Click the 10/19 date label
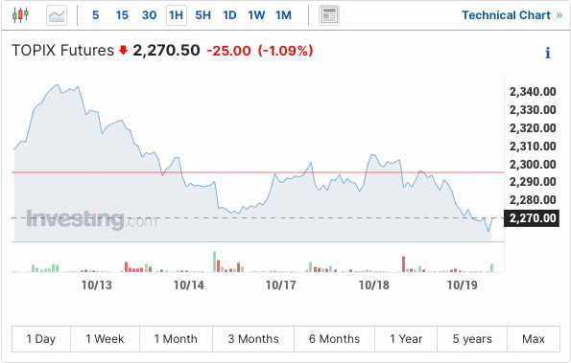 (463, 285)
